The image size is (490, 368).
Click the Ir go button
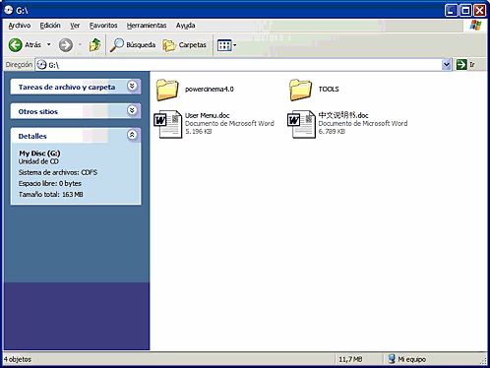click(x=466, y=65)
